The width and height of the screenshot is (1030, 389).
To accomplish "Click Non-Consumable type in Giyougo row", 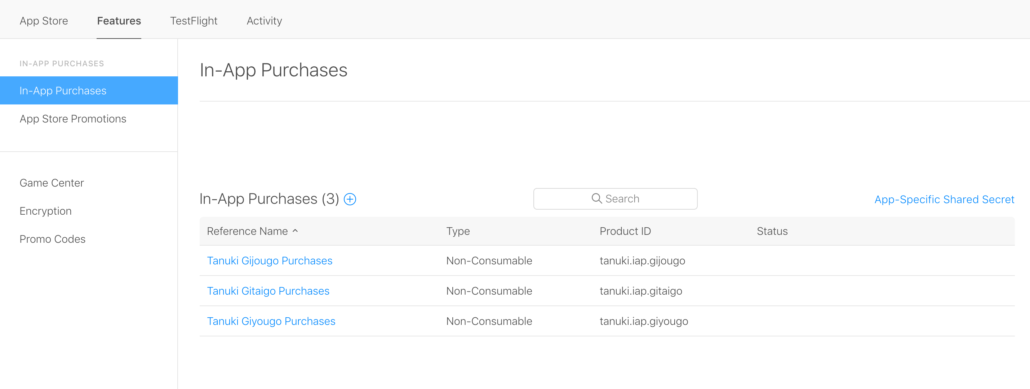I will click(489, 321).
